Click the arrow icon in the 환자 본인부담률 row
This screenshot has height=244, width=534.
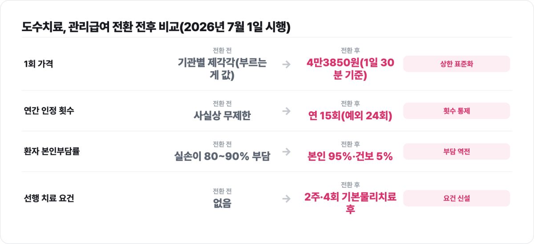pos(286,151)
